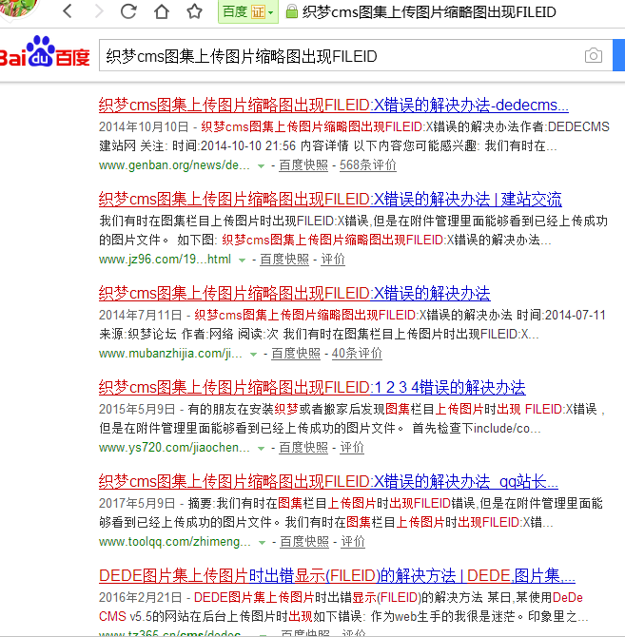Open the first result titled ...解决办法-dedecms...
625x637 pixels.
[334, 106]
